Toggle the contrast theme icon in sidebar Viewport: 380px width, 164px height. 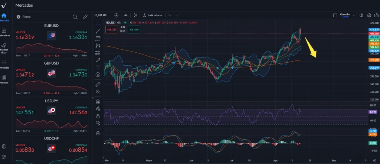tap(4, 146)
